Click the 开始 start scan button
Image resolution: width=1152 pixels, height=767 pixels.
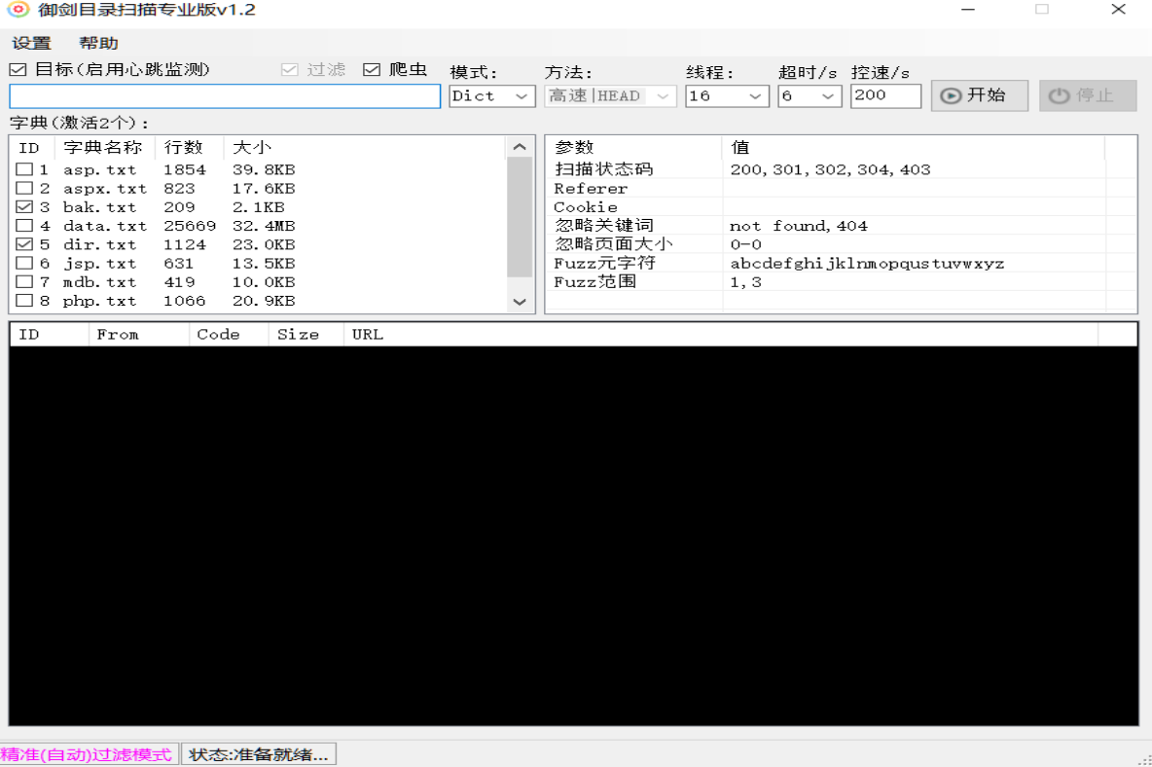click(979, 95)
